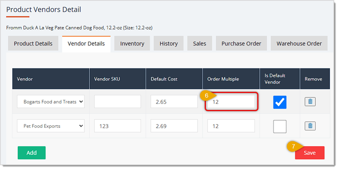The height and width of the screenshot is (169, 338).
Task: Delete the Bogarts Food and Treats vendor row
Action: coord(310,102)
